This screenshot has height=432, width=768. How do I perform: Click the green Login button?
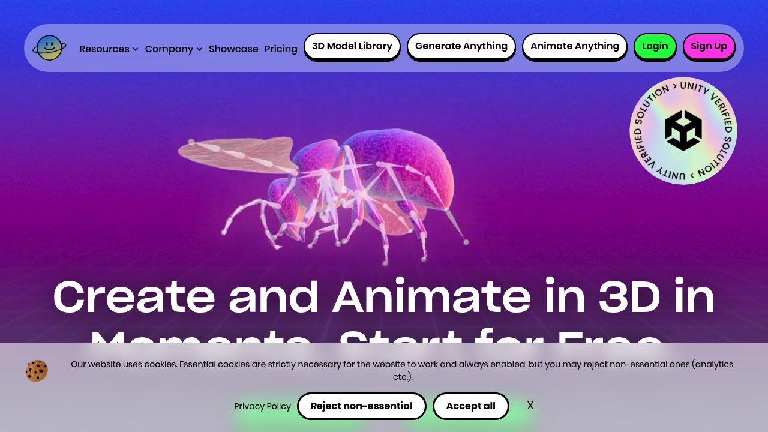(655, 46)
